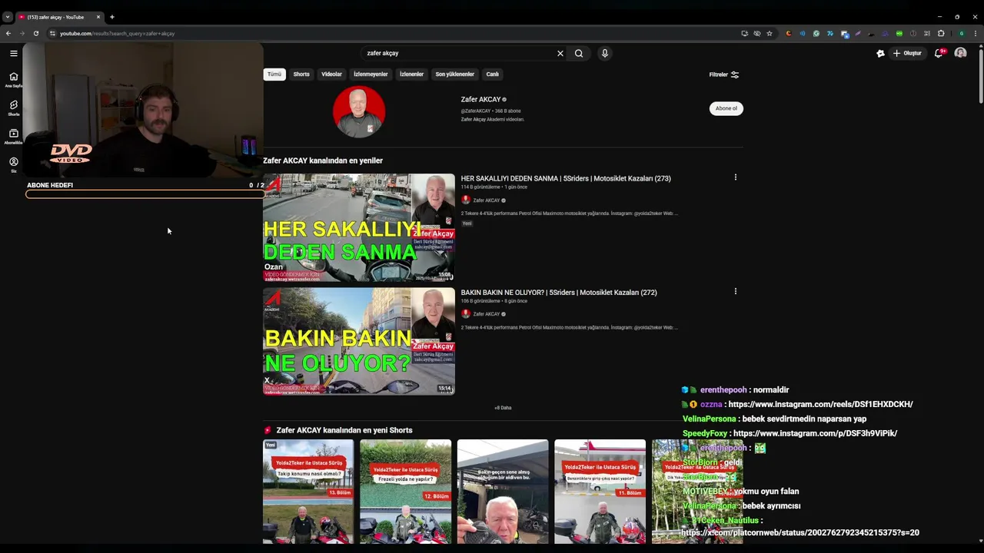984x553 pixels.
Task: Open the 13. Bölüm Short thumbnail
Action: (x=308, y=492)
